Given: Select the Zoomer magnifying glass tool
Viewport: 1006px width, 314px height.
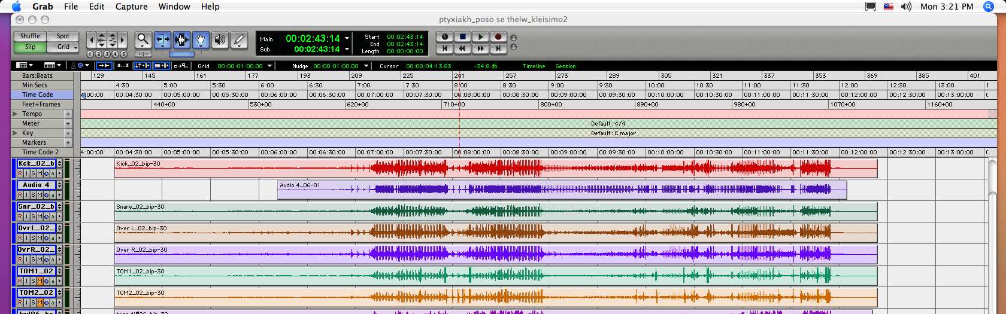Looking at the screenshot, I should point(143,40).
